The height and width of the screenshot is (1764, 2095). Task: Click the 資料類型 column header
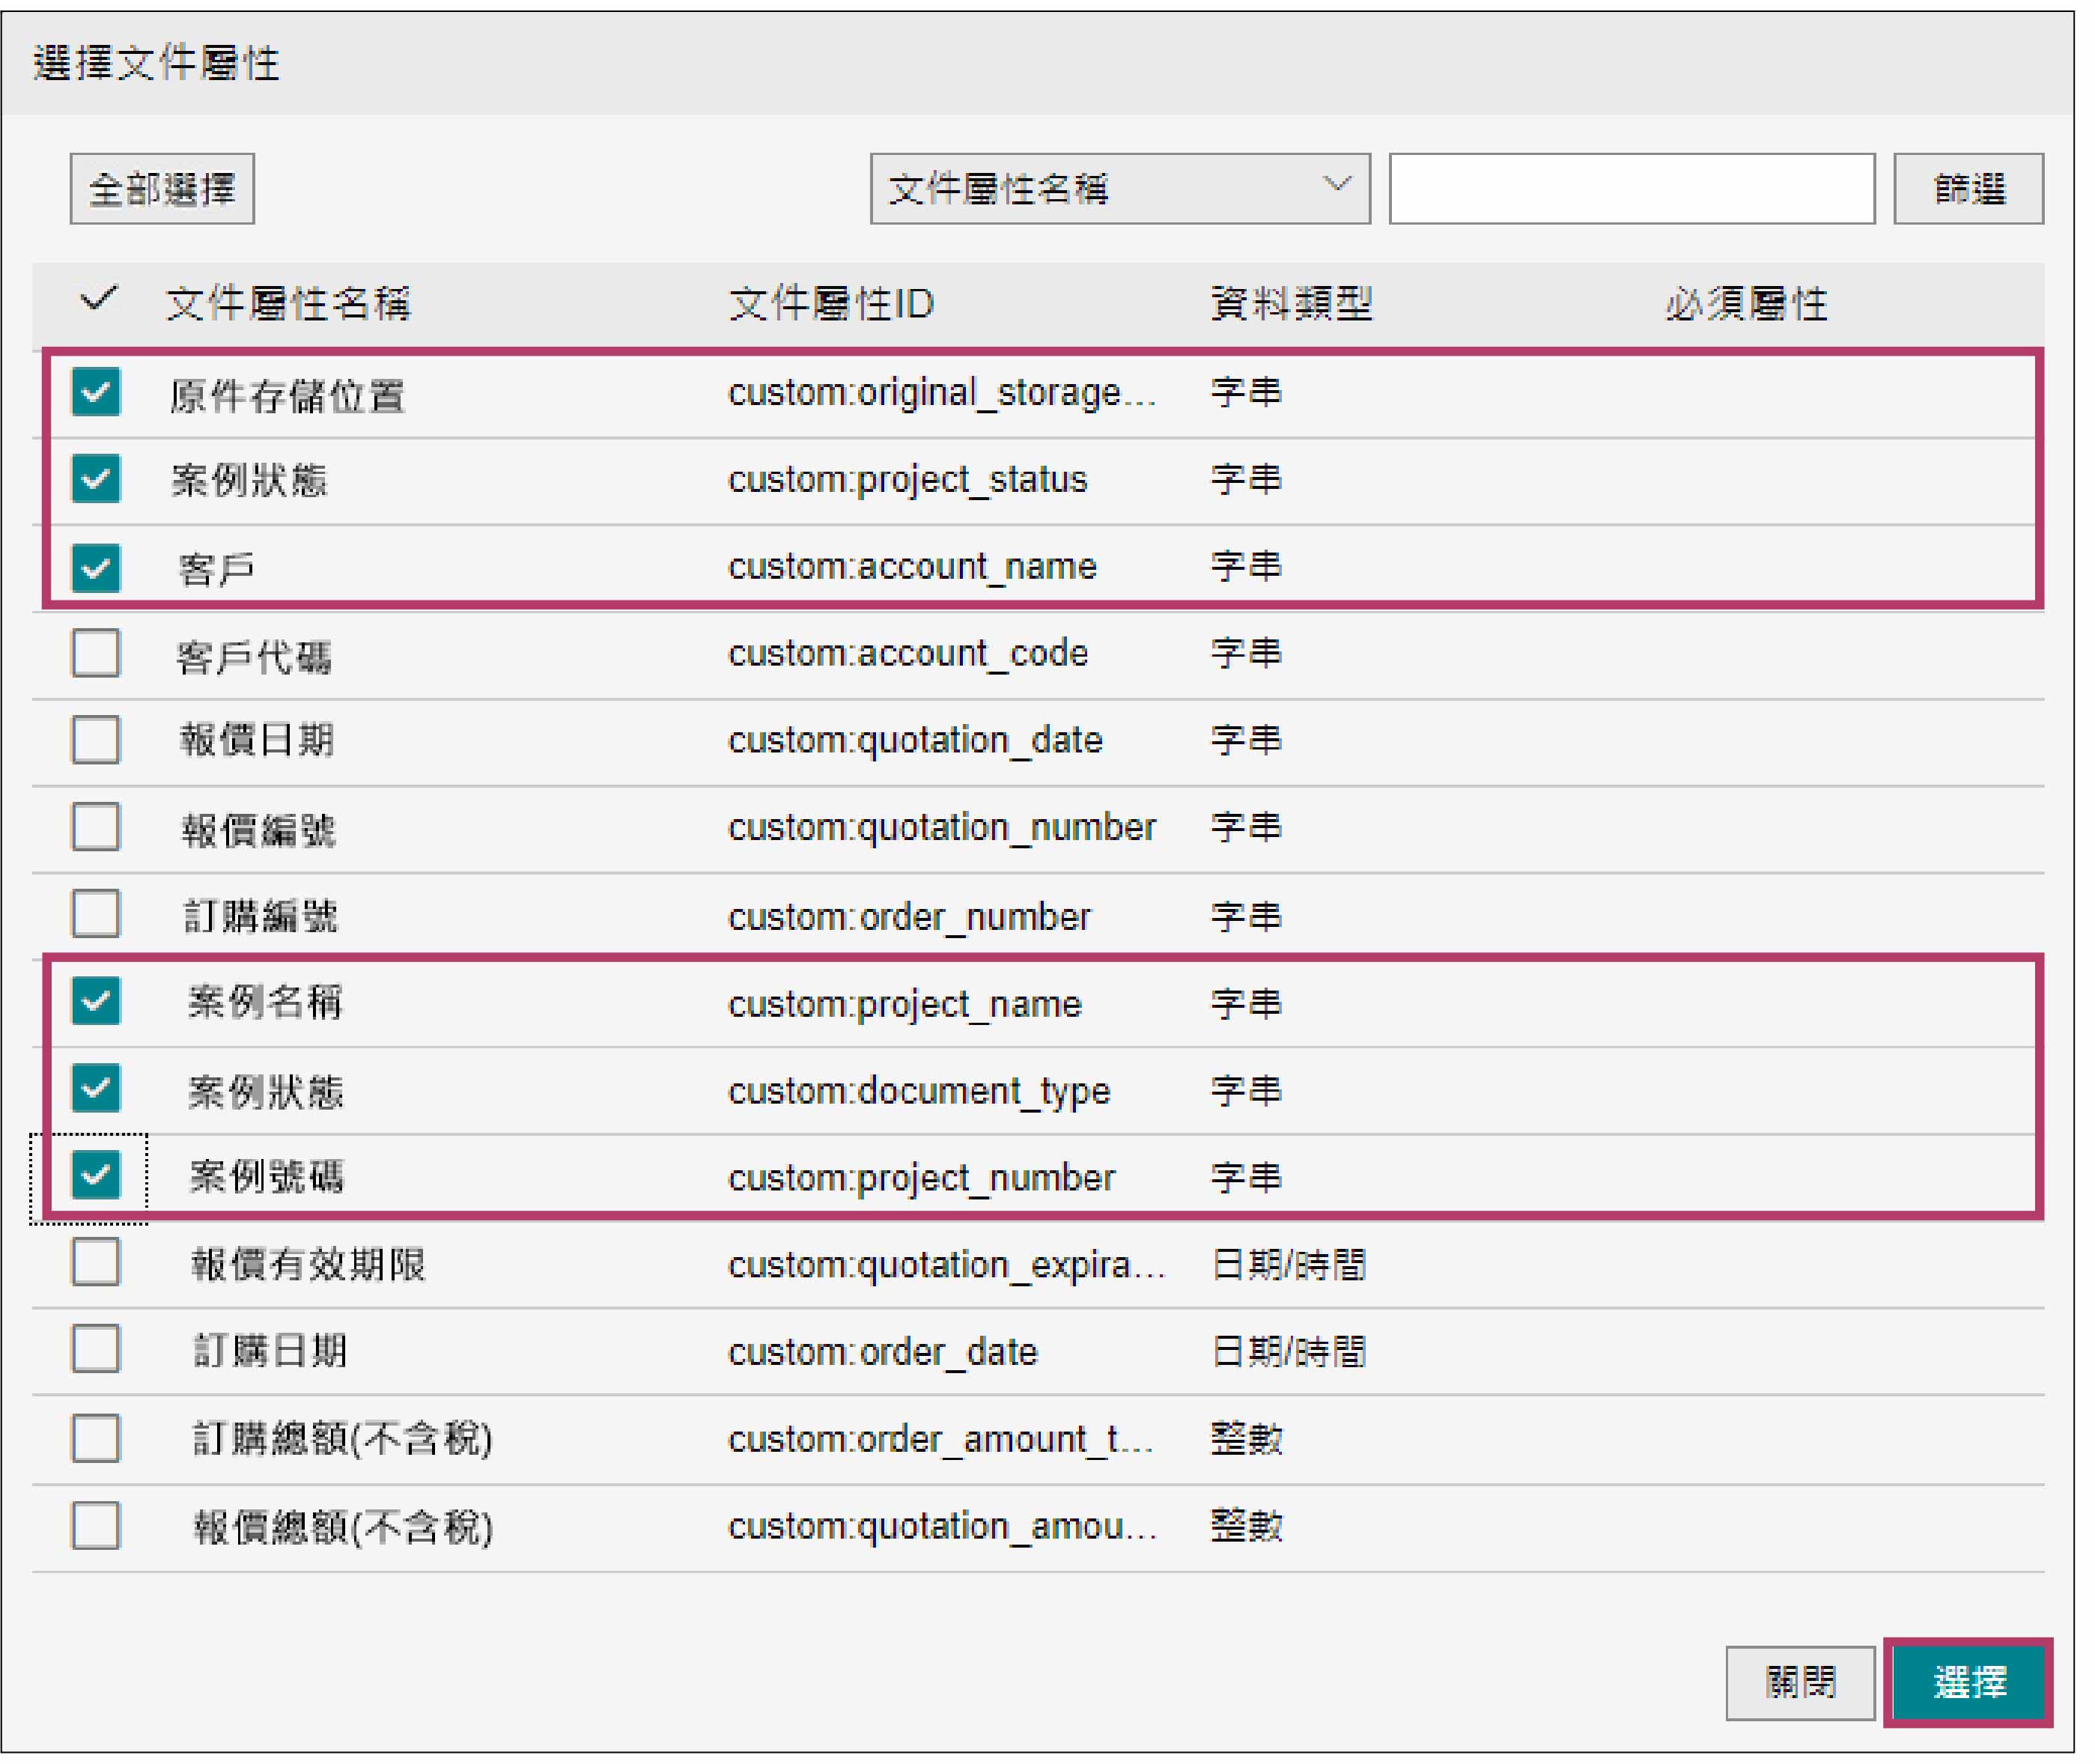1291,304
